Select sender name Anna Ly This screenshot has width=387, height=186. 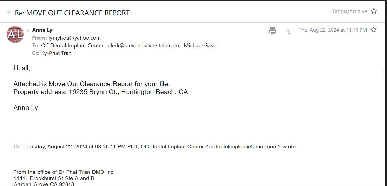42,30
